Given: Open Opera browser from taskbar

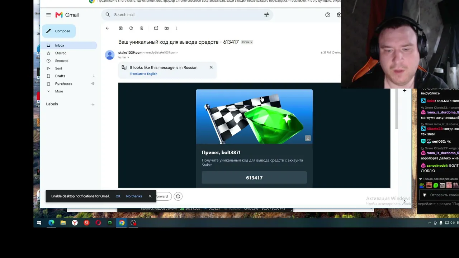Looking at the screenshot, I should [98, 223].
